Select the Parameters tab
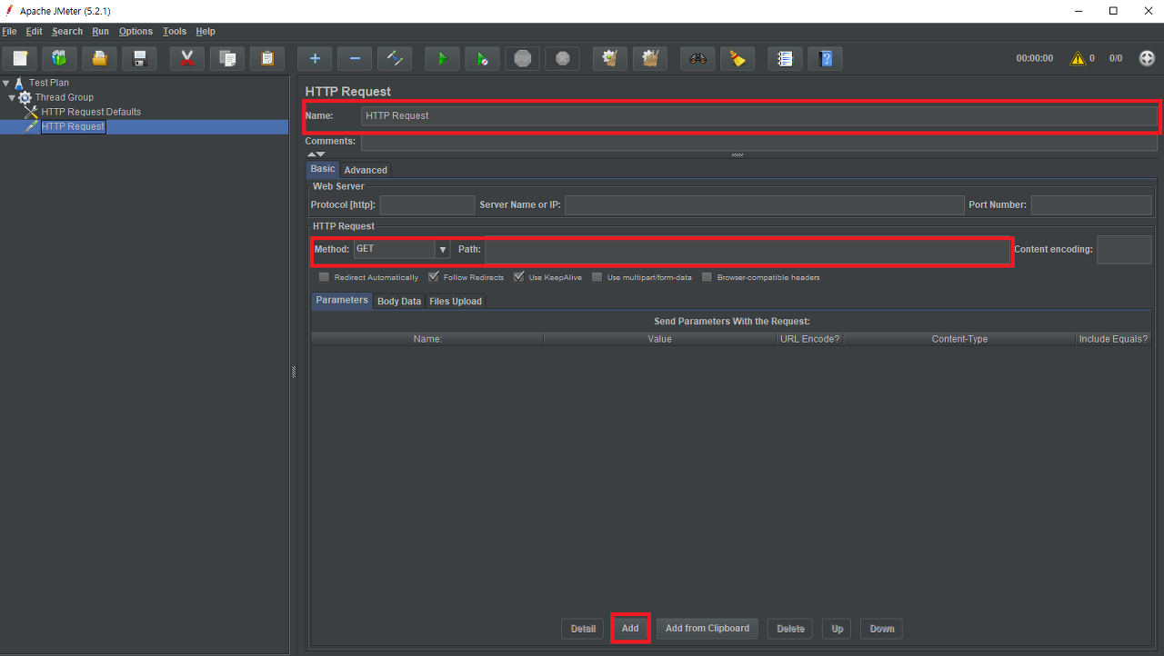This screenshot has width=1164, height=656. coord(342,300)
